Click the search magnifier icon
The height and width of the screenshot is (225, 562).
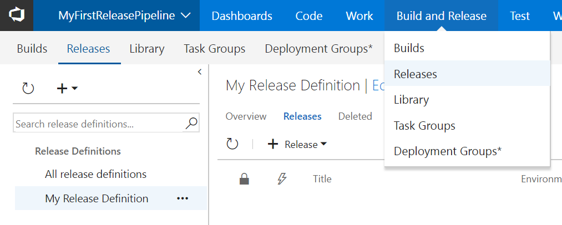pyautogui.click(x=191, y=123)
